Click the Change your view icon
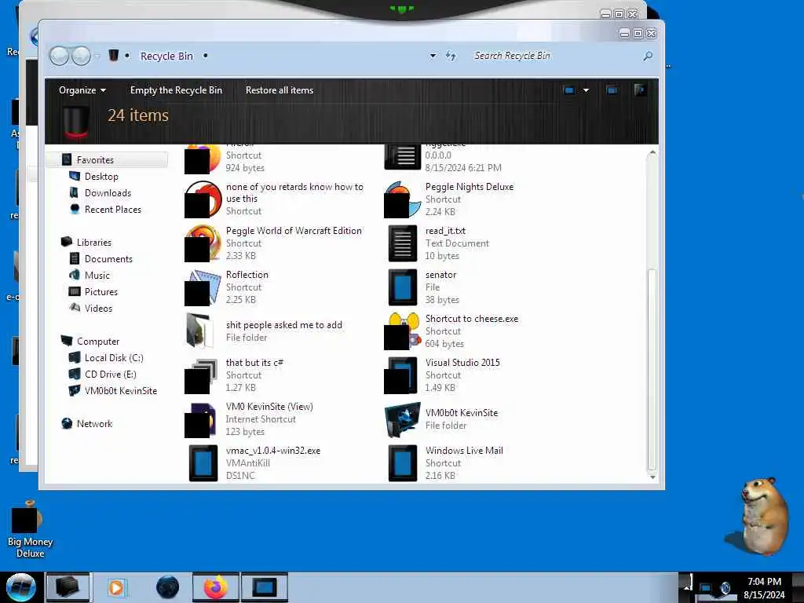Viewport: 804px width, 603px height. coord(569,90)
